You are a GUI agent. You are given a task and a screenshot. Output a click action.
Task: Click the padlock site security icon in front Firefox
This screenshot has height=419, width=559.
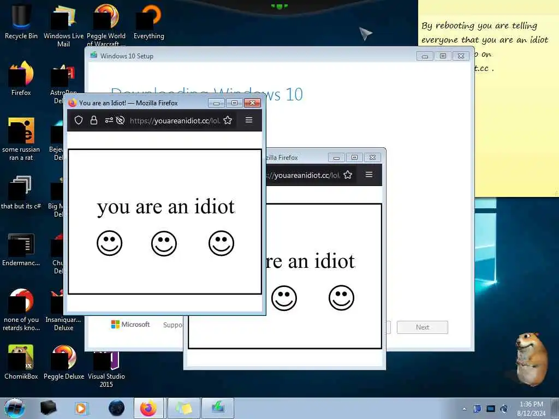pos(94,121)
